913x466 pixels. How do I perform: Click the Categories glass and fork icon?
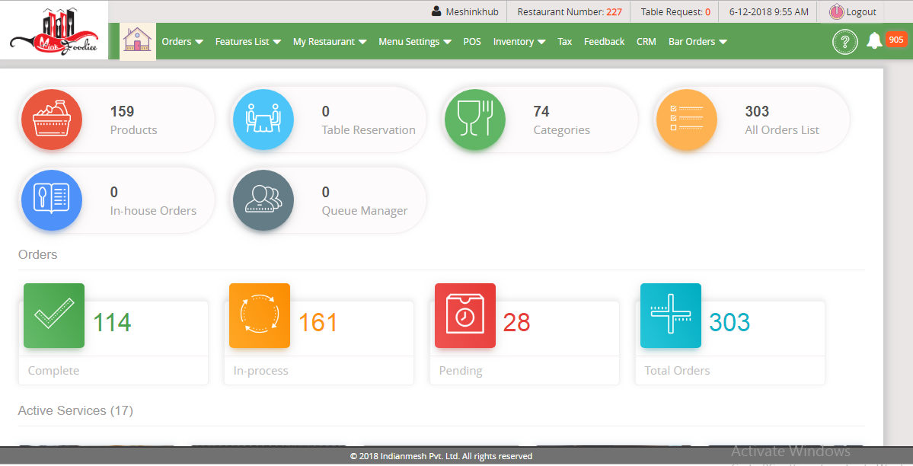(475, 120)
